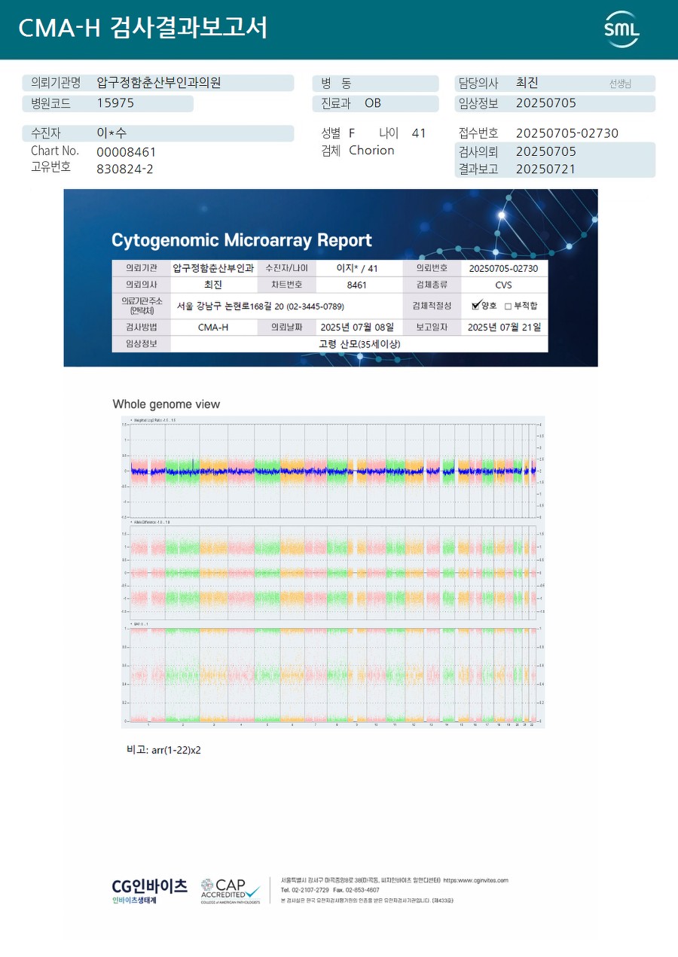Check the 부적합 checkbox
Screen dimensions: 678x957
point(508,306)
